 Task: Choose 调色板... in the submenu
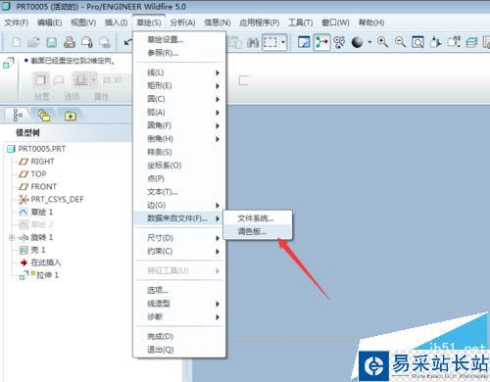click(x=258, y=231)
